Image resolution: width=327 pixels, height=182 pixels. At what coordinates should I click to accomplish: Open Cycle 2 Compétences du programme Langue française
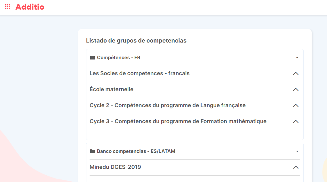168,106
